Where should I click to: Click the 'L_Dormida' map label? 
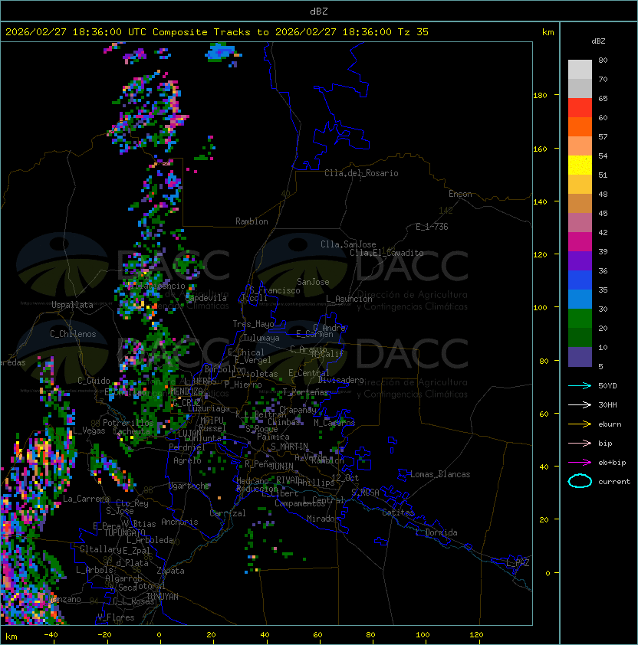click(x=436, y=532)
